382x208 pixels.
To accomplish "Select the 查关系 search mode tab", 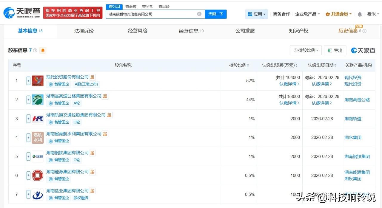I will [147, 7].
